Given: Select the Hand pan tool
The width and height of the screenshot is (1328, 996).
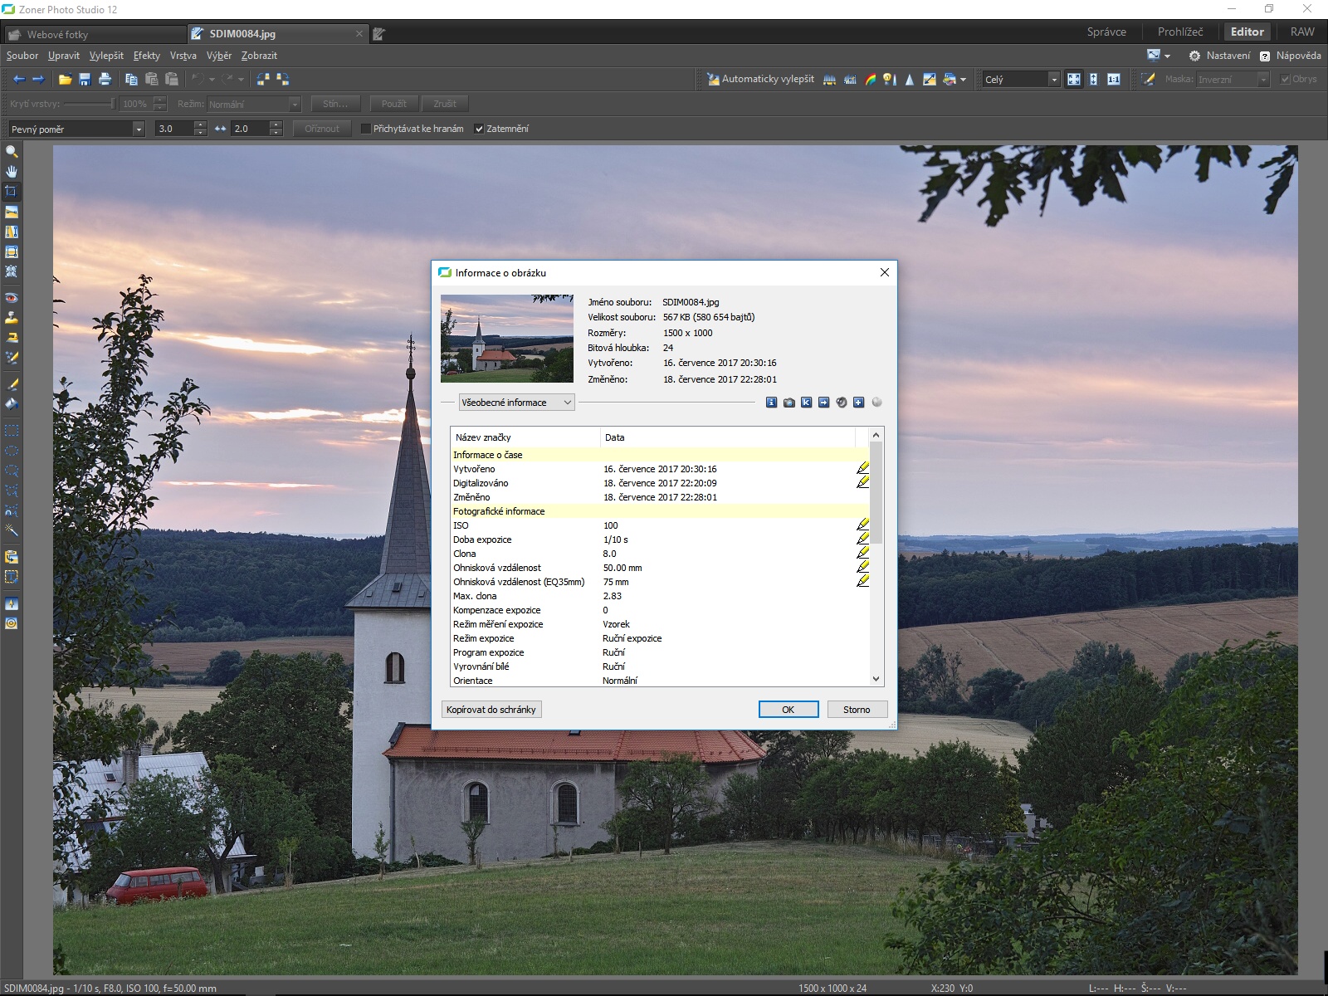Looking at the screenshot, I should 12,172.
